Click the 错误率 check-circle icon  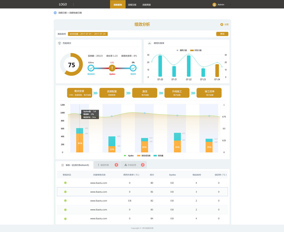[133, 68]
